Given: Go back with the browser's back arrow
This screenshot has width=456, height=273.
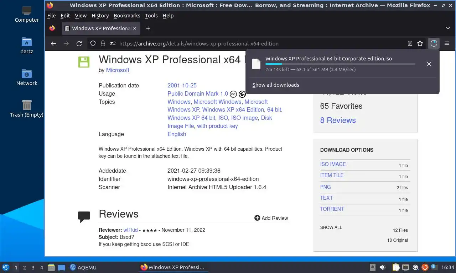Looking at the screenshot, I should coord(53,43).
